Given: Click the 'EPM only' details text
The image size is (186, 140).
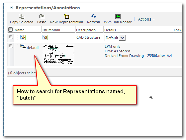Looking at the screenshot, I should click(112, 46).
